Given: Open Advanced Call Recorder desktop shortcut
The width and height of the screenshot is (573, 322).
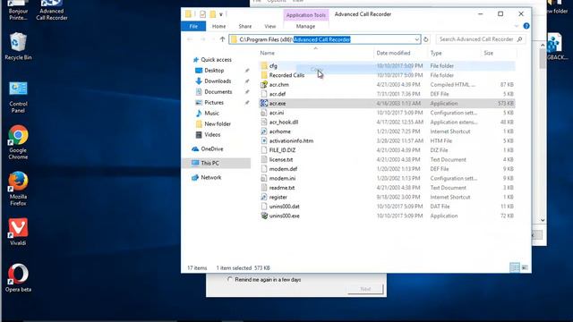Looking at the screenshot, I should 52,10.
